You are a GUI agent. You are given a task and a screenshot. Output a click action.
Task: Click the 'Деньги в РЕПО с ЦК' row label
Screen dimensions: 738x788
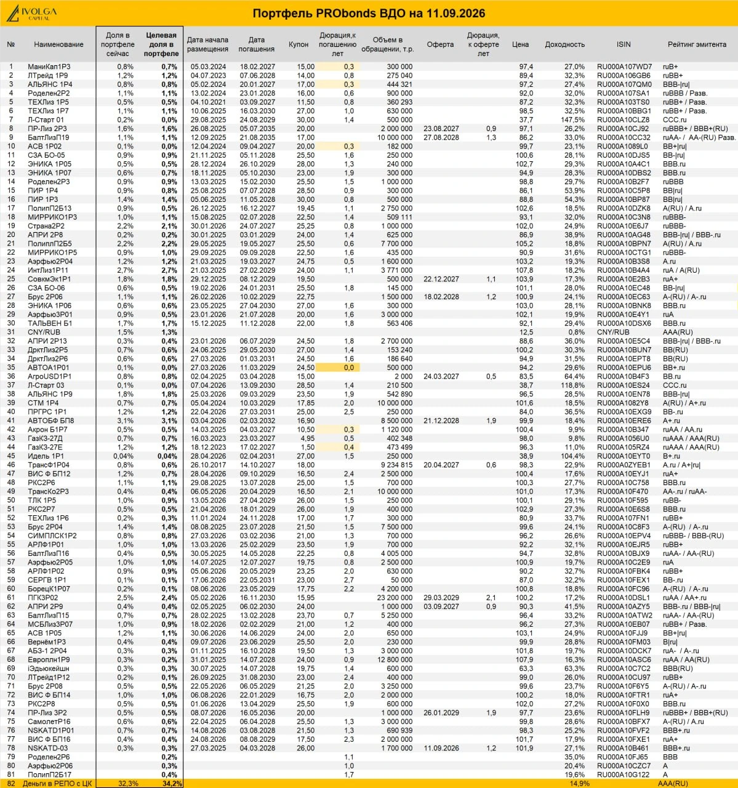point(57,783)
